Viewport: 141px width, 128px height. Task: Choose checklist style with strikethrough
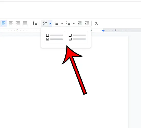point(54,37)
